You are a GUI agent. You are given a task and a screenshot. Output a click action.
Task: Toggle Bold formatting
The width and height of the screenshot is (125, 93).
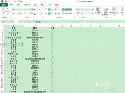pos(13,13)
